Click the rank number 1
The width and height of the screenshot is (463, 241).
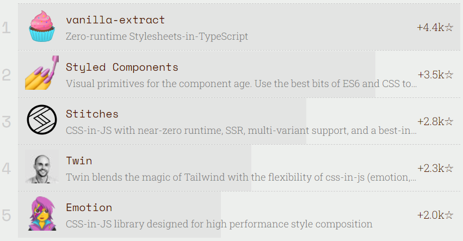pyautogui.click(x=7, y=28)
